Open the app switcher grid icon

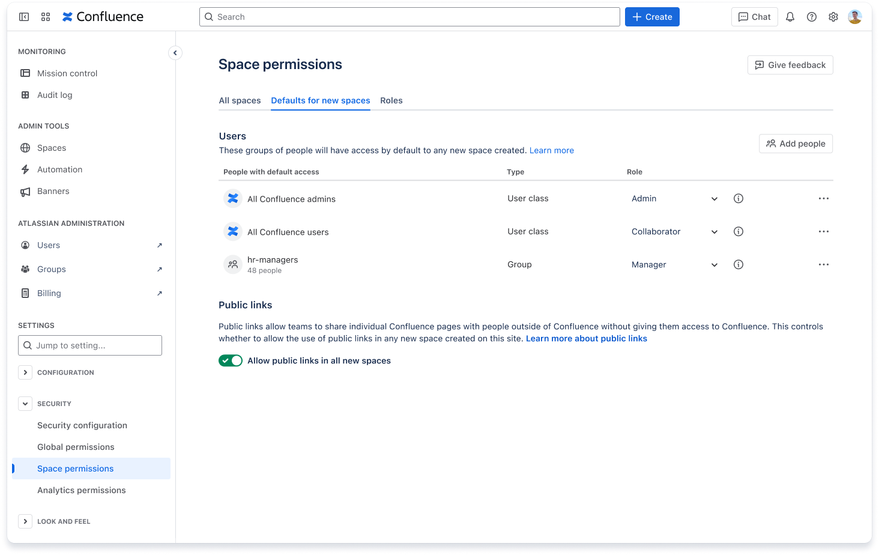[45, 16]
